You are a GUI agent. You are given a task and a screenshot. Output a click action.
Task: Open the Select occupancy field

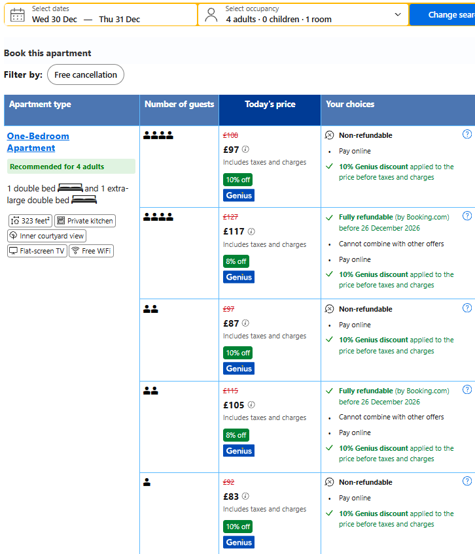(303, 14)
